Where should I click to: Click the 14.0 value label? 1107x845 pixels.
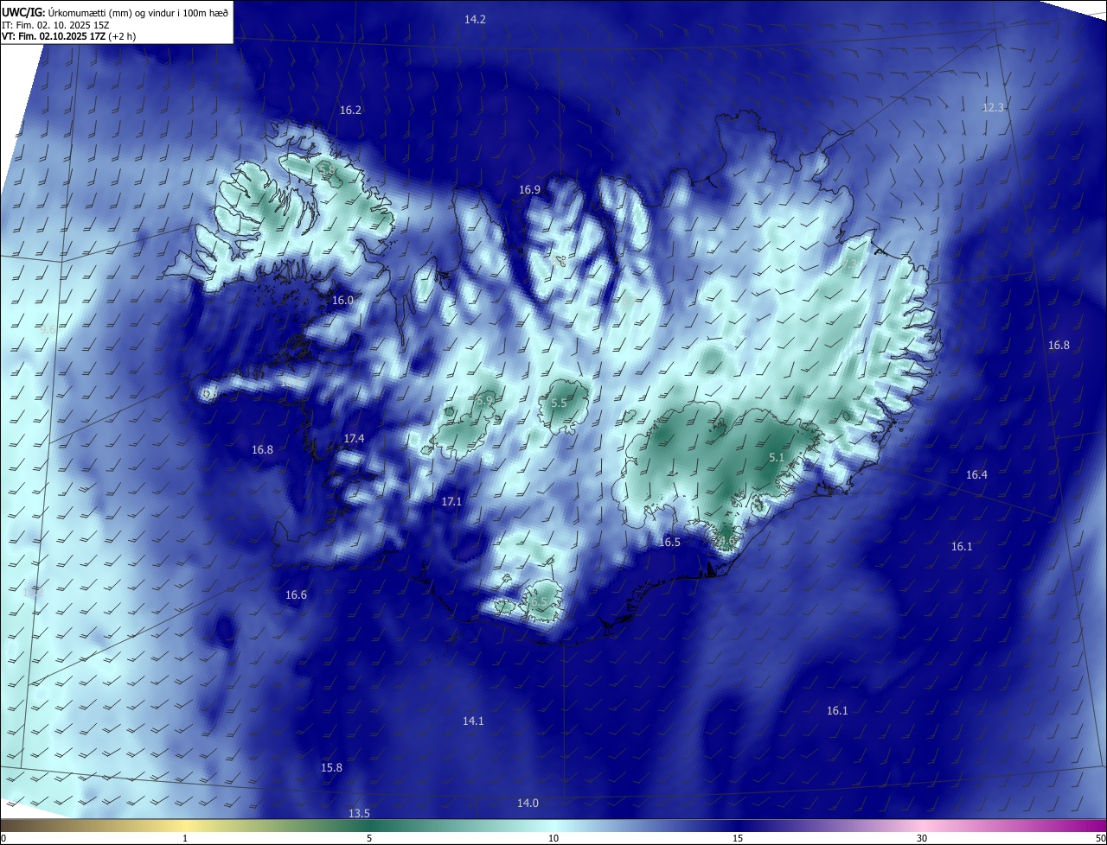(528, 803)
